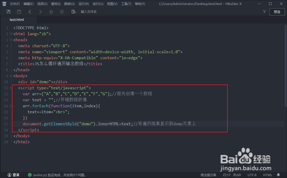Image resolution: width=287 pixels, height=178 pixels.
Task: Run the file using the play icon
Action: pos(61,11)
